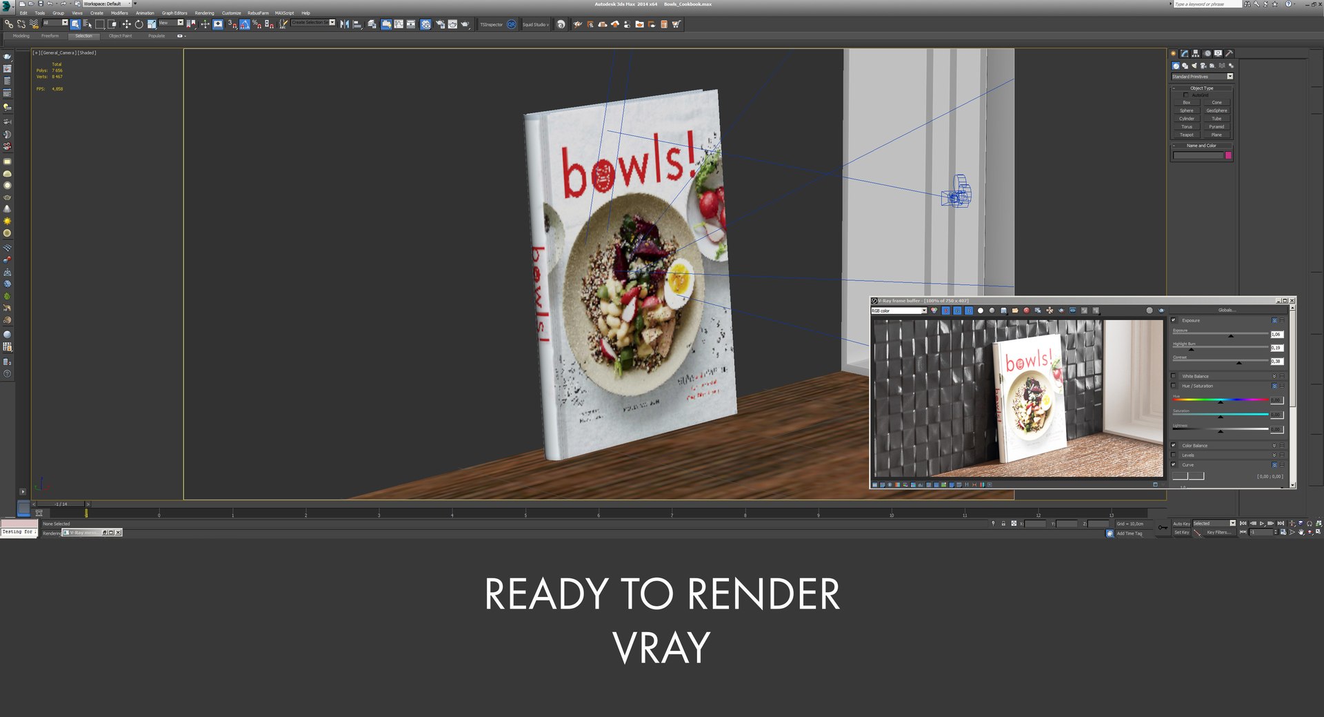The image size is (1324, 717).
Task: Select the Move tool in main toolbar
Action: [x=127, y=24]
